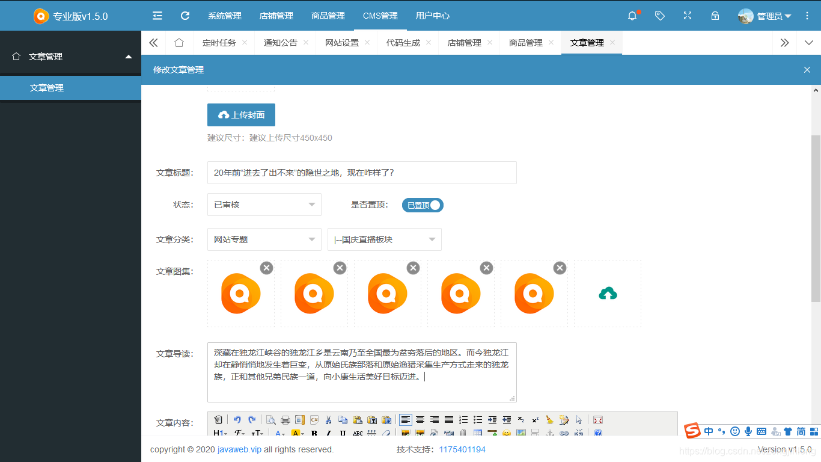The width and height of the screenshot is (821, 462).
Task: Insert numbered list in editor
Action: pos(463,420)
